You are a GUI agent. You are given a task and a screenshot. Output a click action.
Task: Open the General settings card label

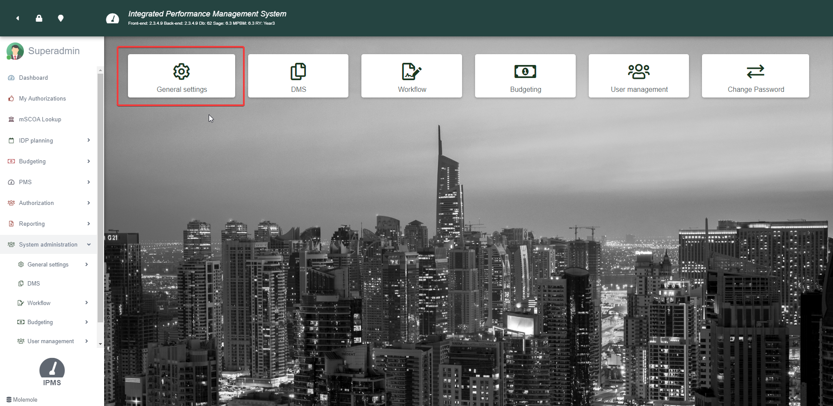[182, 89]
